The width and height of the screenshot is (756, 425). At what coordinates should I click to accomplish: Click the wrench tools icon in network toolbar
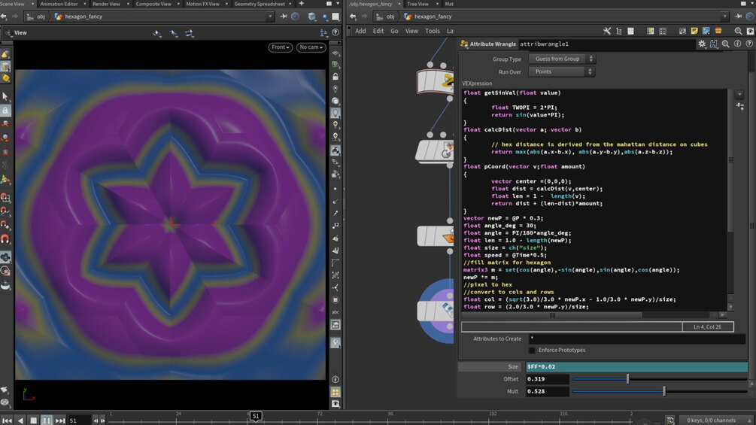coord(607,31)
